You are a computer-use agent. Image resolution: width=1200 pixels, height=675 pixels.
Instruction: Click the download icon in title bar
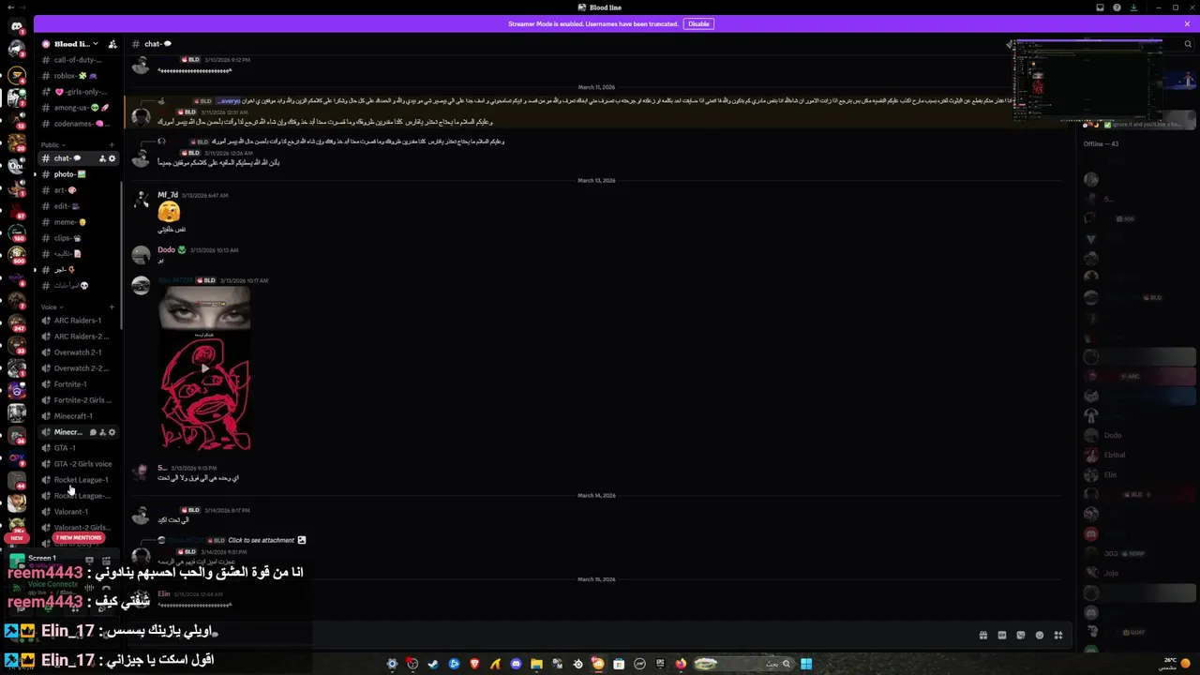click(x=1133, y=7)
